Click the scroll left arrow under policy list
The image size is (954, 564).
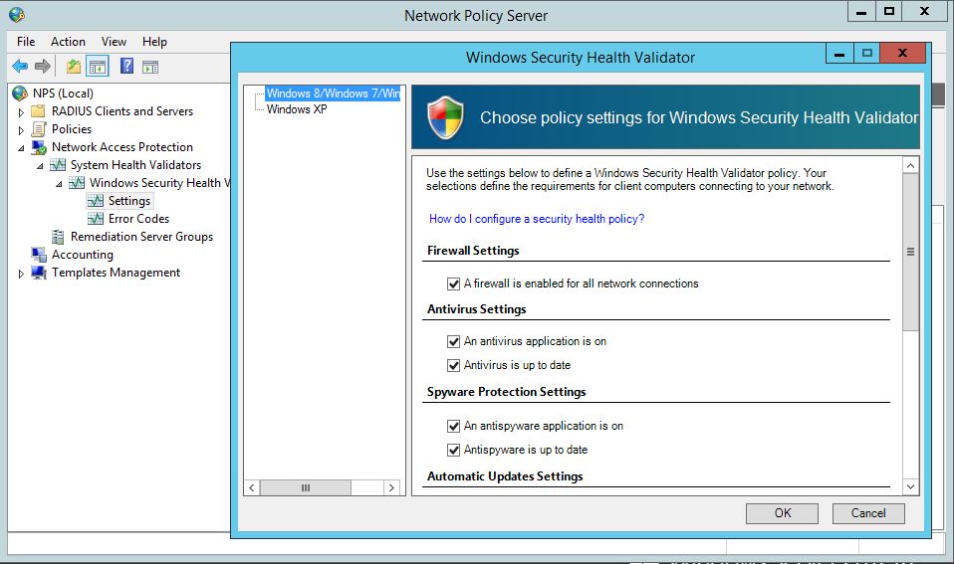pyautogui.click(x=252, y=487)
